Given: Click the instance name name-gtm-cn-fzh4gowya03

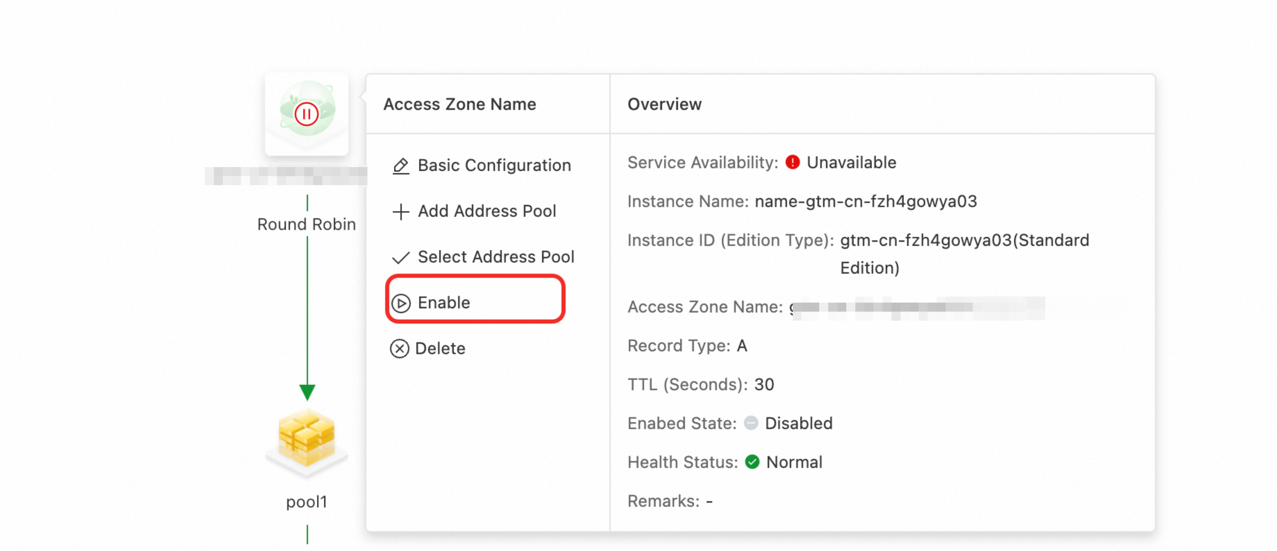Looking at the screenshot, I should [x=865, y=201].
